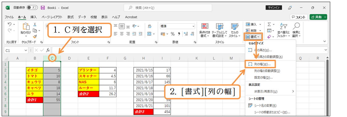Switch to the Data (データ) tab

pyautogui.click(x=82, y=17)
